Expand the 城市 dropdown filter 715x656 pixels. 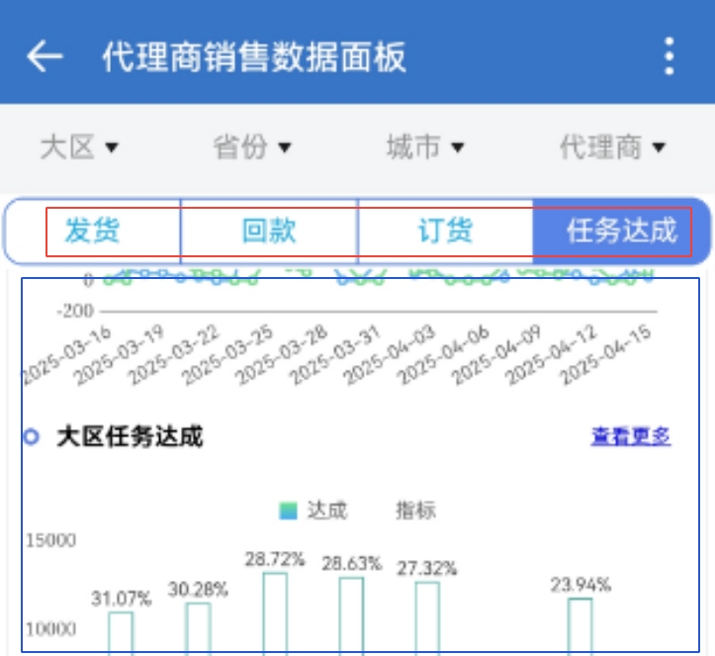pos(425,146)
